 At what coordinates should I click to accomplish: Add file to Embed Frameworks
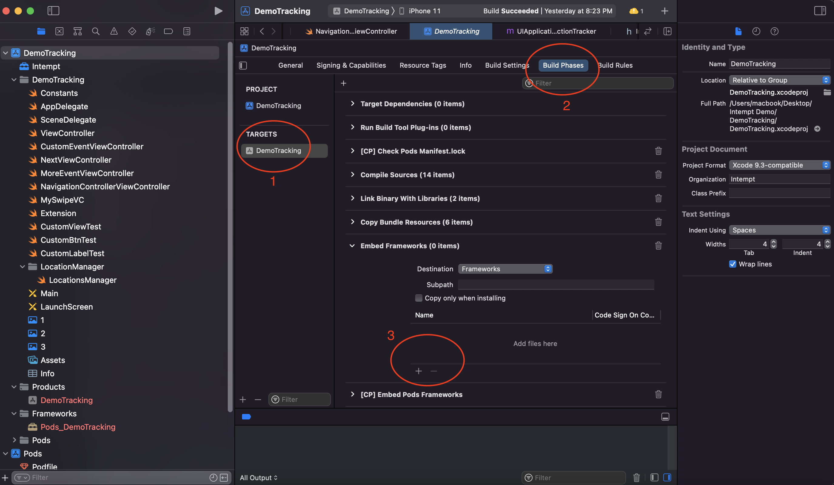click(x=419, y=371)
